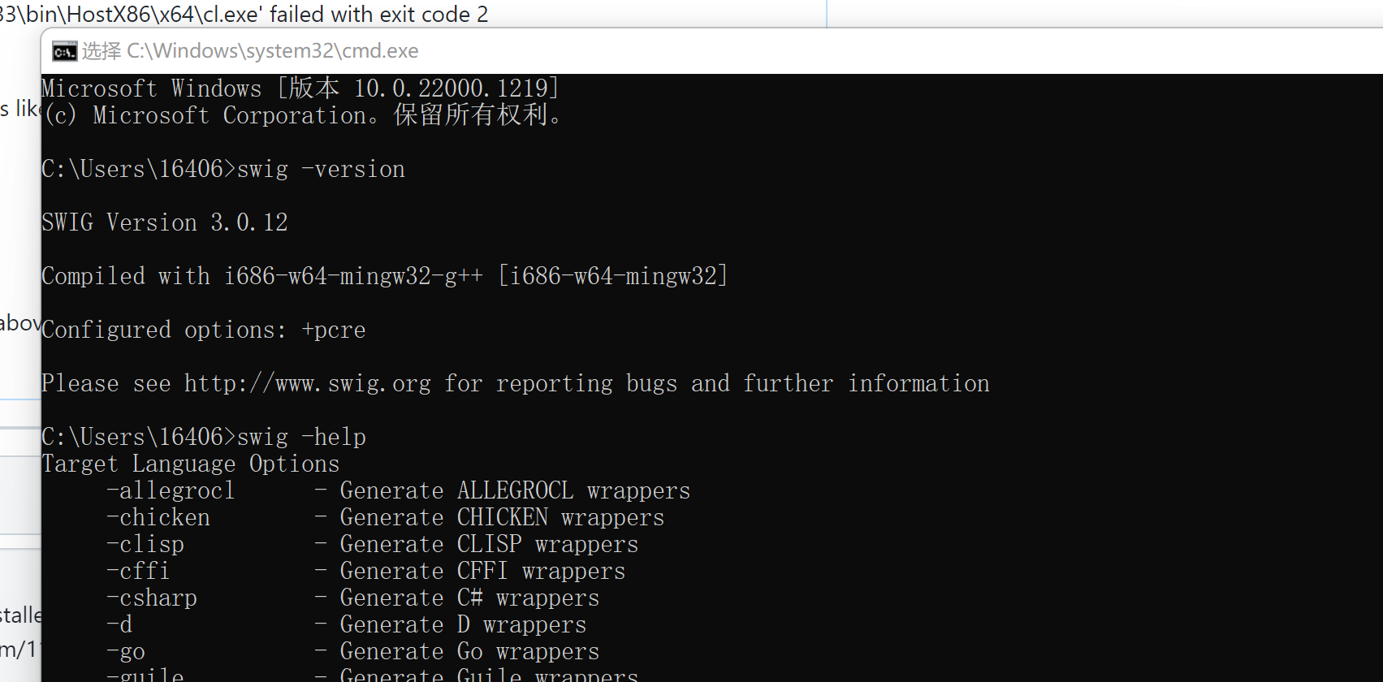Click the '-allegrocl' option in the help output
Viewport: 1383px width, 682px height.
point(171,490)
